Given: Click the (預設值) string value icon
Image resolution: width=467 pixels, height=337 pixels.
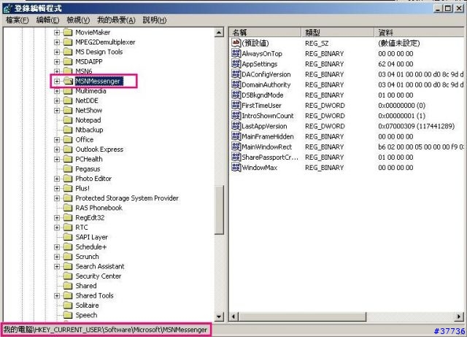Looking at the screenshot, I should [x=236, y=43].
